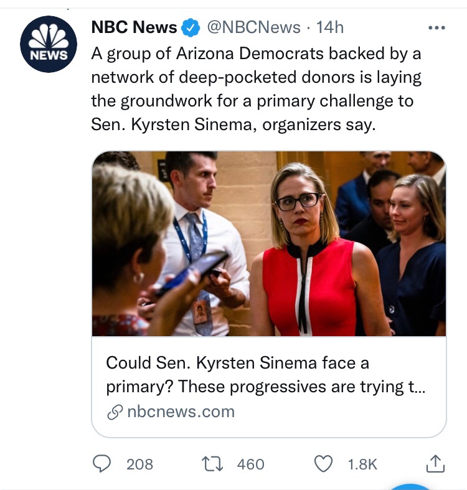Click the 460 retweet count
The image size is (467, 490).
click(250, 464)
